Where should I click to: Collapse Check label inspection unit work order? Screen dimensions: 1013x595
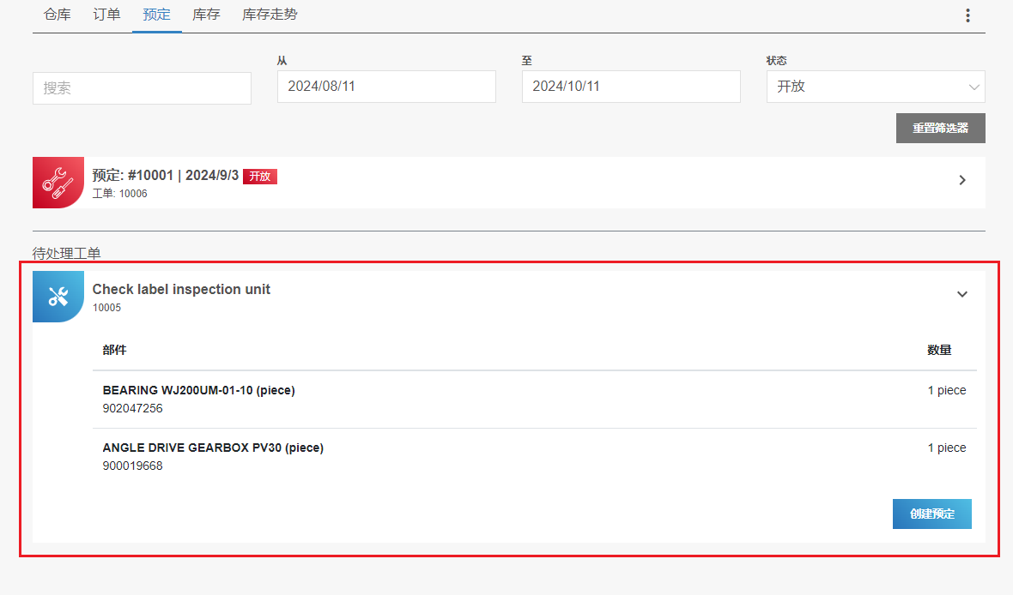pyautogui.click(x=962, y=294)
